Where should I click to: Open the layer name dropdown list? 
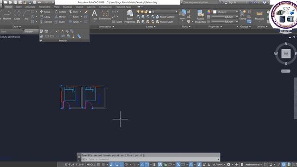pyautogui.click(x=176, y=12)
